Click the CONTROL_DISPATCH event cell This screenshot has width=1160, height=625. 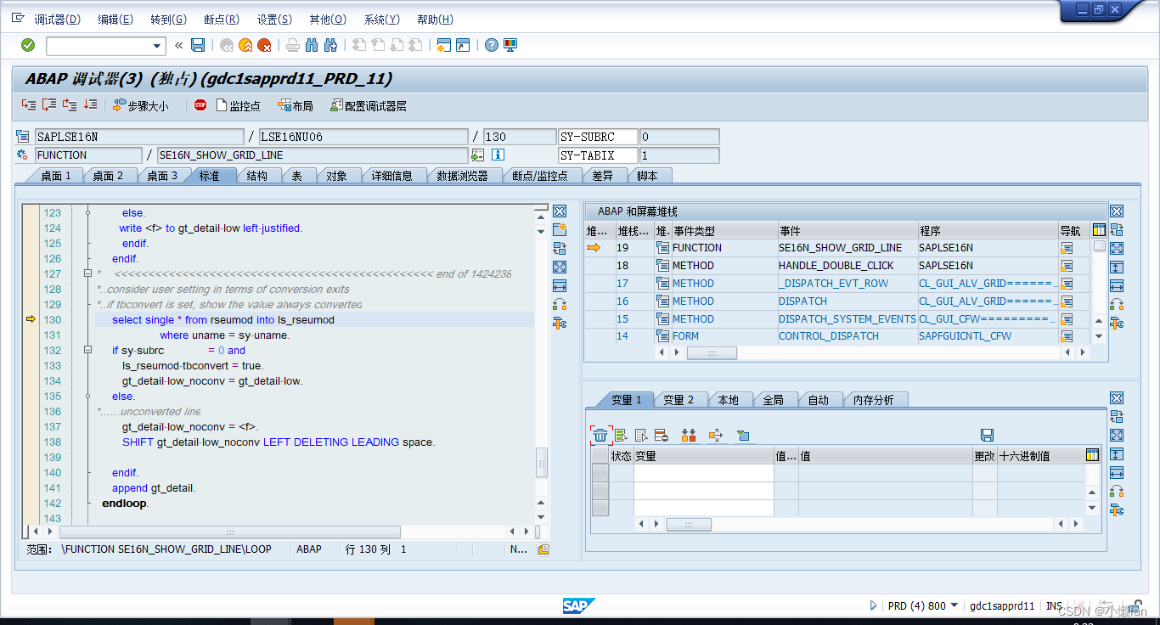847,336
